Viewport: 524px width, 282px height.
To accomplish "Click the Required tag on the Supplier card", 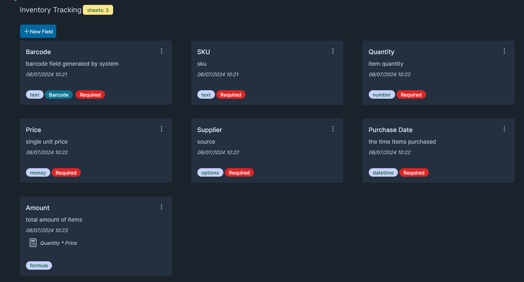I will (239, 173).
